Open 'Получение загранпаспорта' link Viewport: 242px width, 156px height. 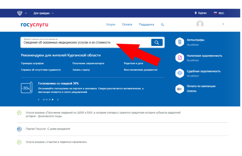pyautogui.click(x=88, y=63)
